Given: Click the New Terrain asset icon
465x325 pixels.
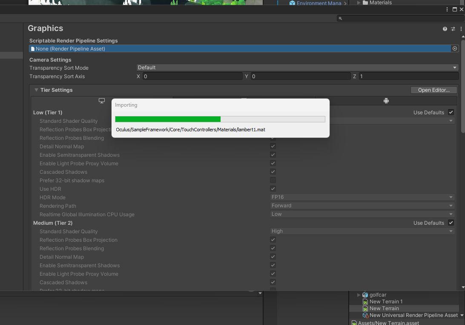Looking at the screenshot, I should (365, 308).
